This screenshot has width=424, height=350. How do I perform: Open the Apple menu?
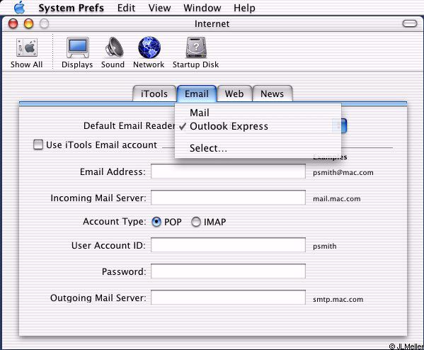point(20,7)
